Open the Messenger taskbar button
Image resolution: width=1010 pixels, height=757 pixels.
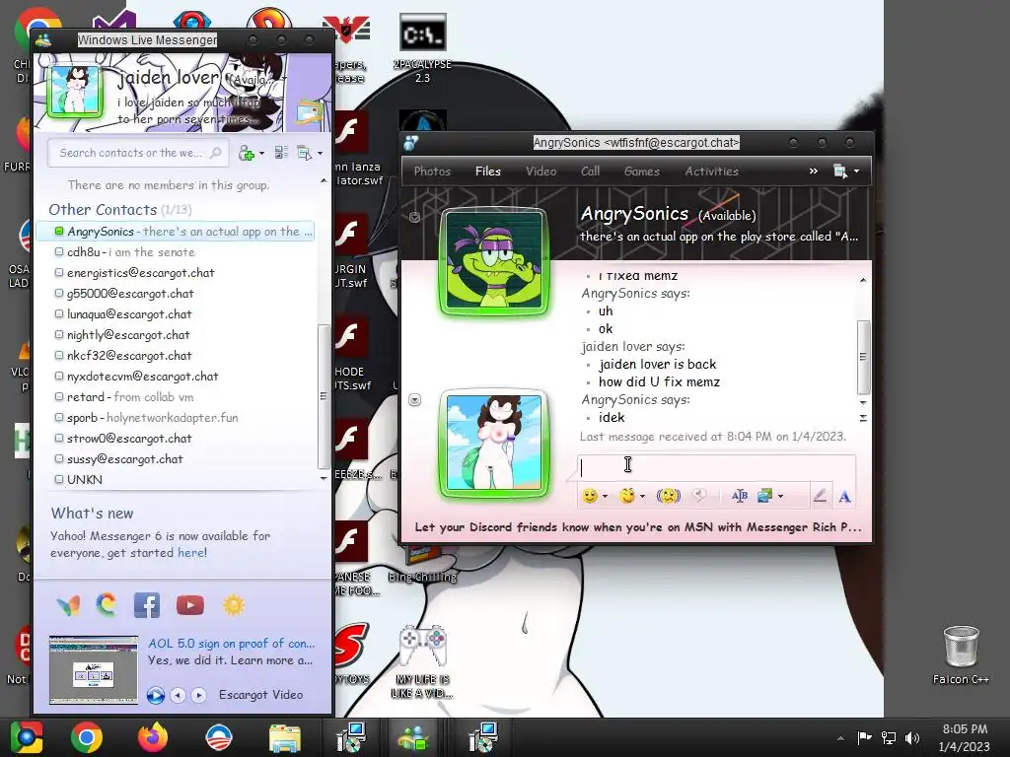[414, 737]
